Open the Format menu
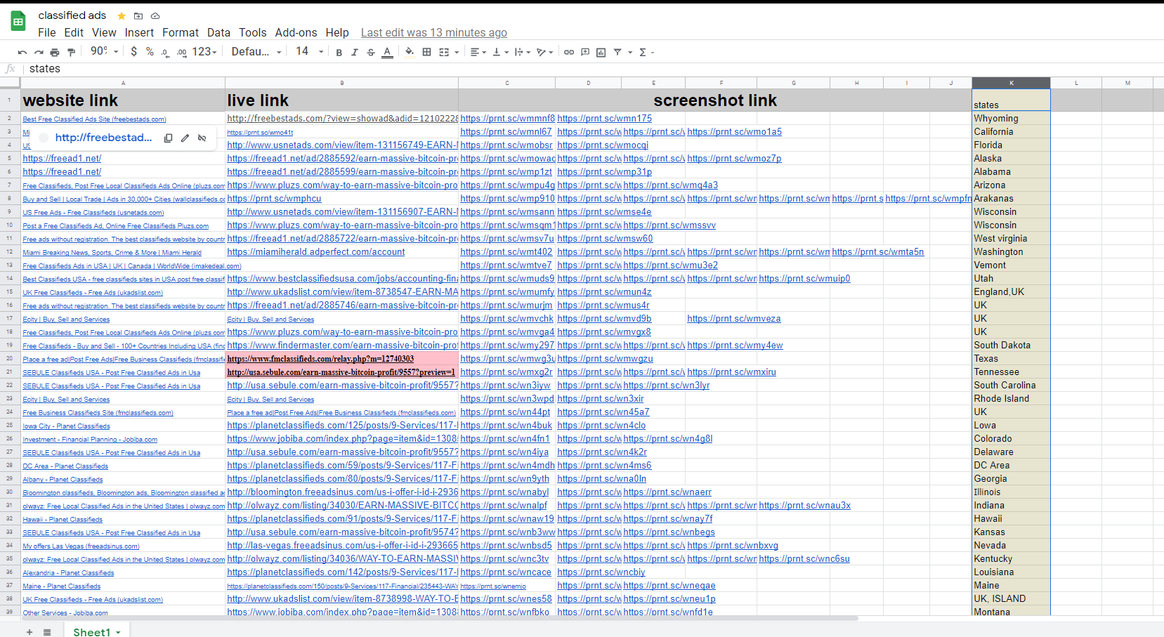The image size is (1164, 637). coord(180,32)
